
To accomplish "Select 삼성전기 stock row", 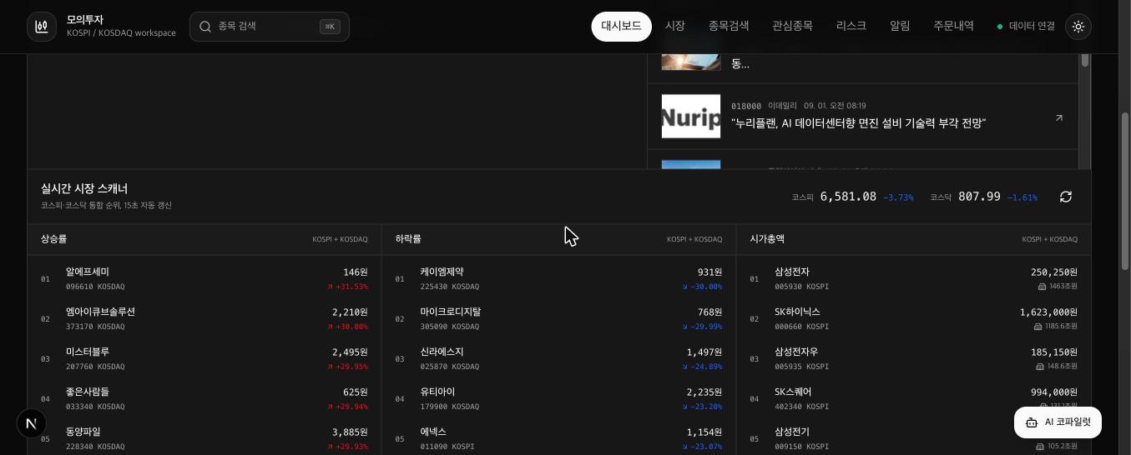I will 914,437.
